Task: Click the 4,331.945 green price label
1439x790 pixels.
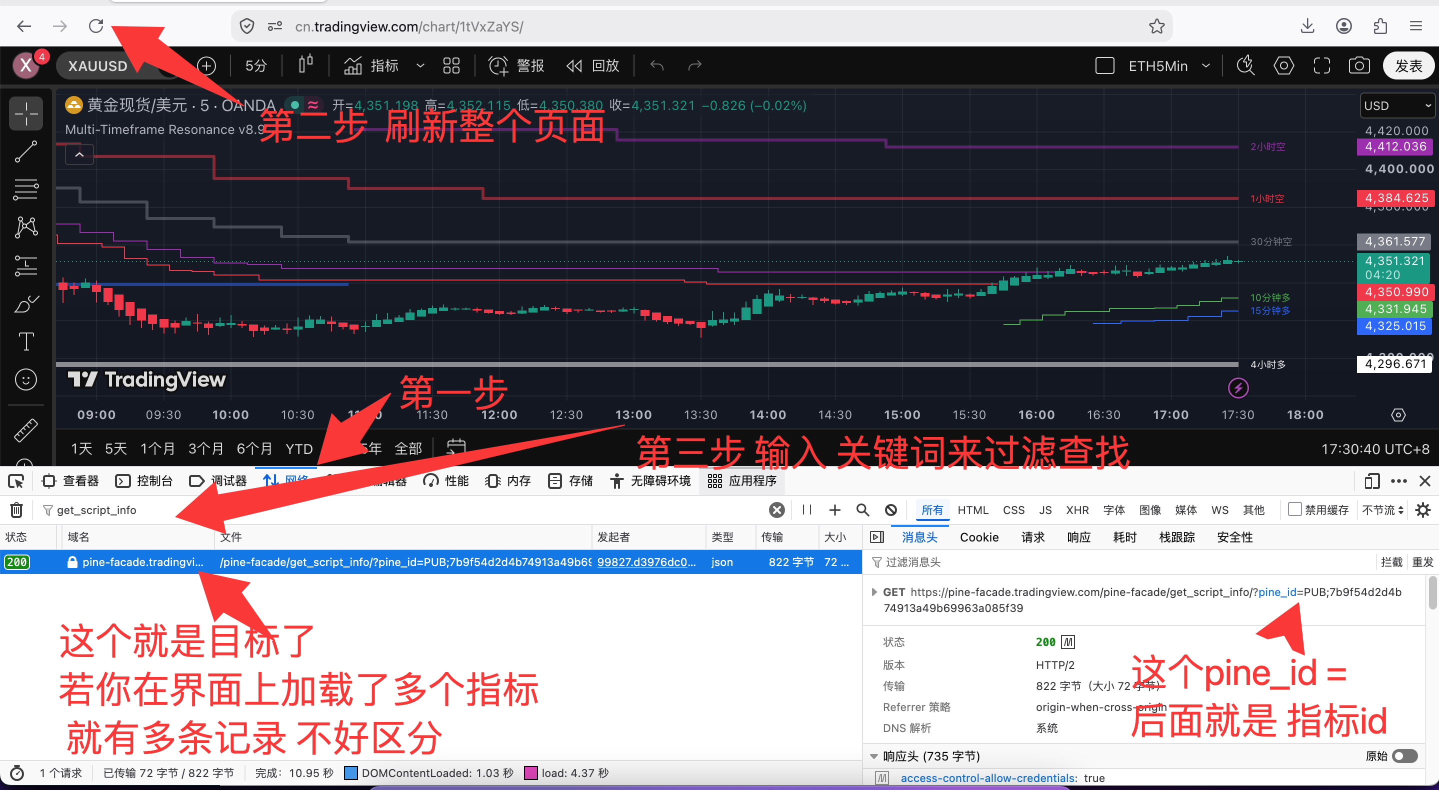Action: 1395,309
